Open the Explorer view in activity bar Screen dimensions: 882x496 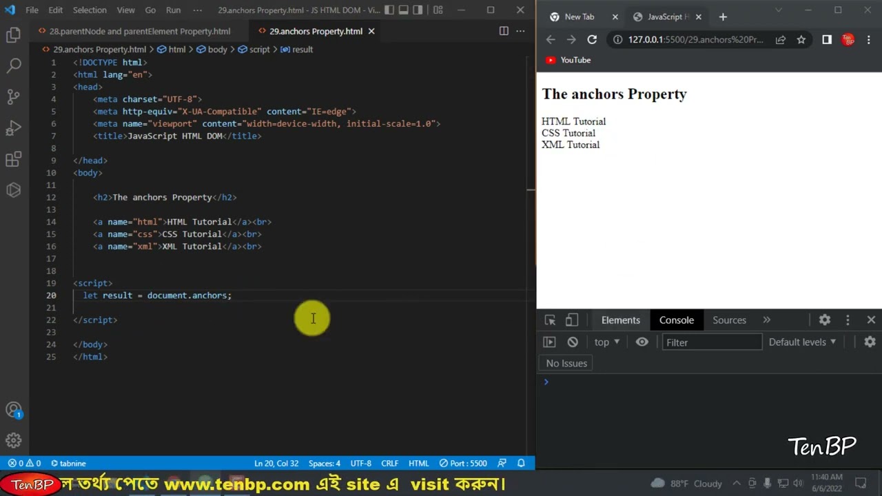coord(13,35)
